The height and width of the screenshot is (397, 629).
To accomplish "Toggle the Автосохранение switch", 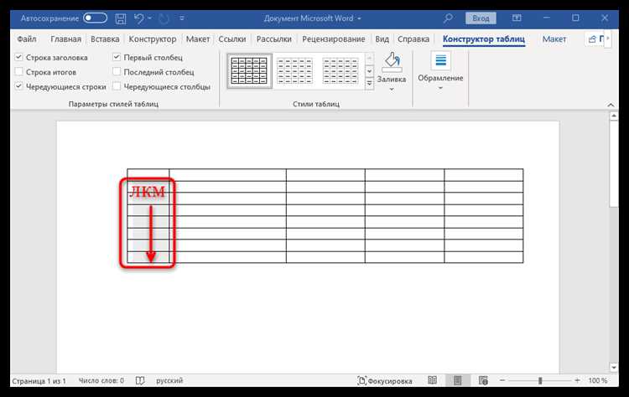I will [x=95, y=18].
